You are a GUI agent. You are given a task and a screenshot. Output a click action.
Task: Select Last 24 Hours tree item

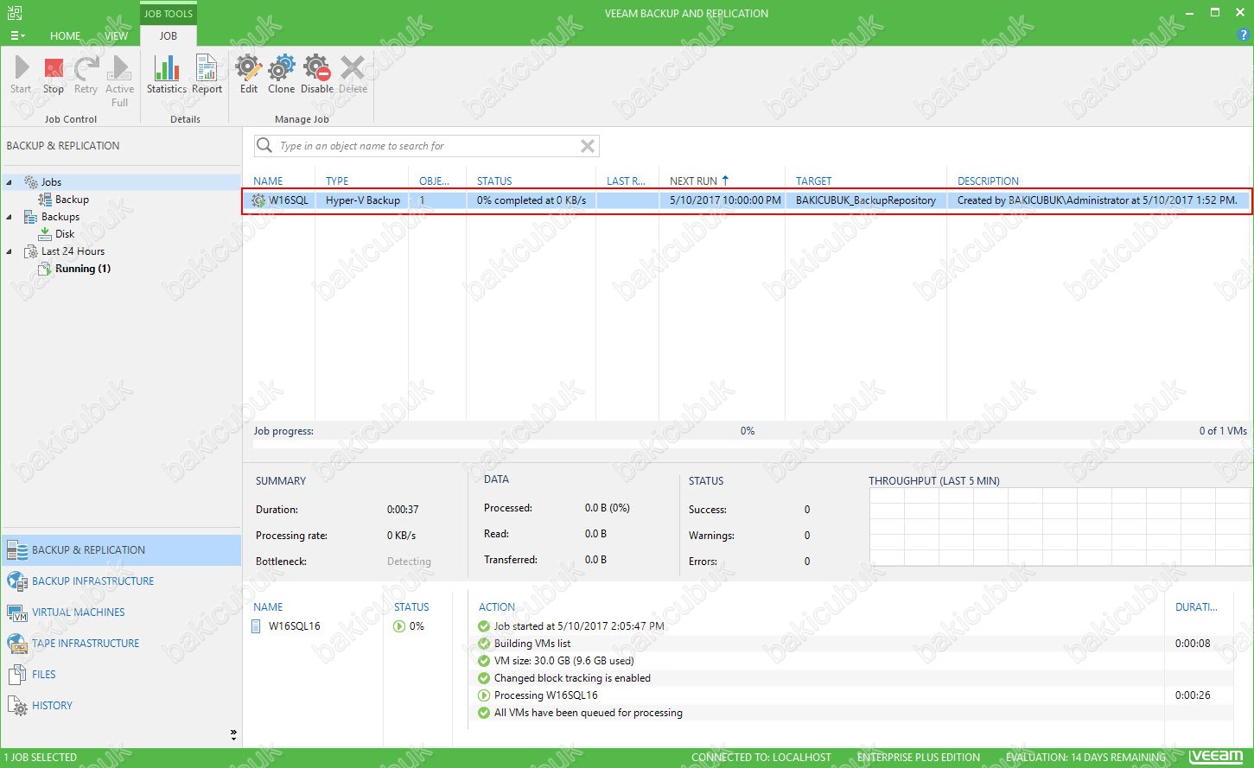click(73, 251)
